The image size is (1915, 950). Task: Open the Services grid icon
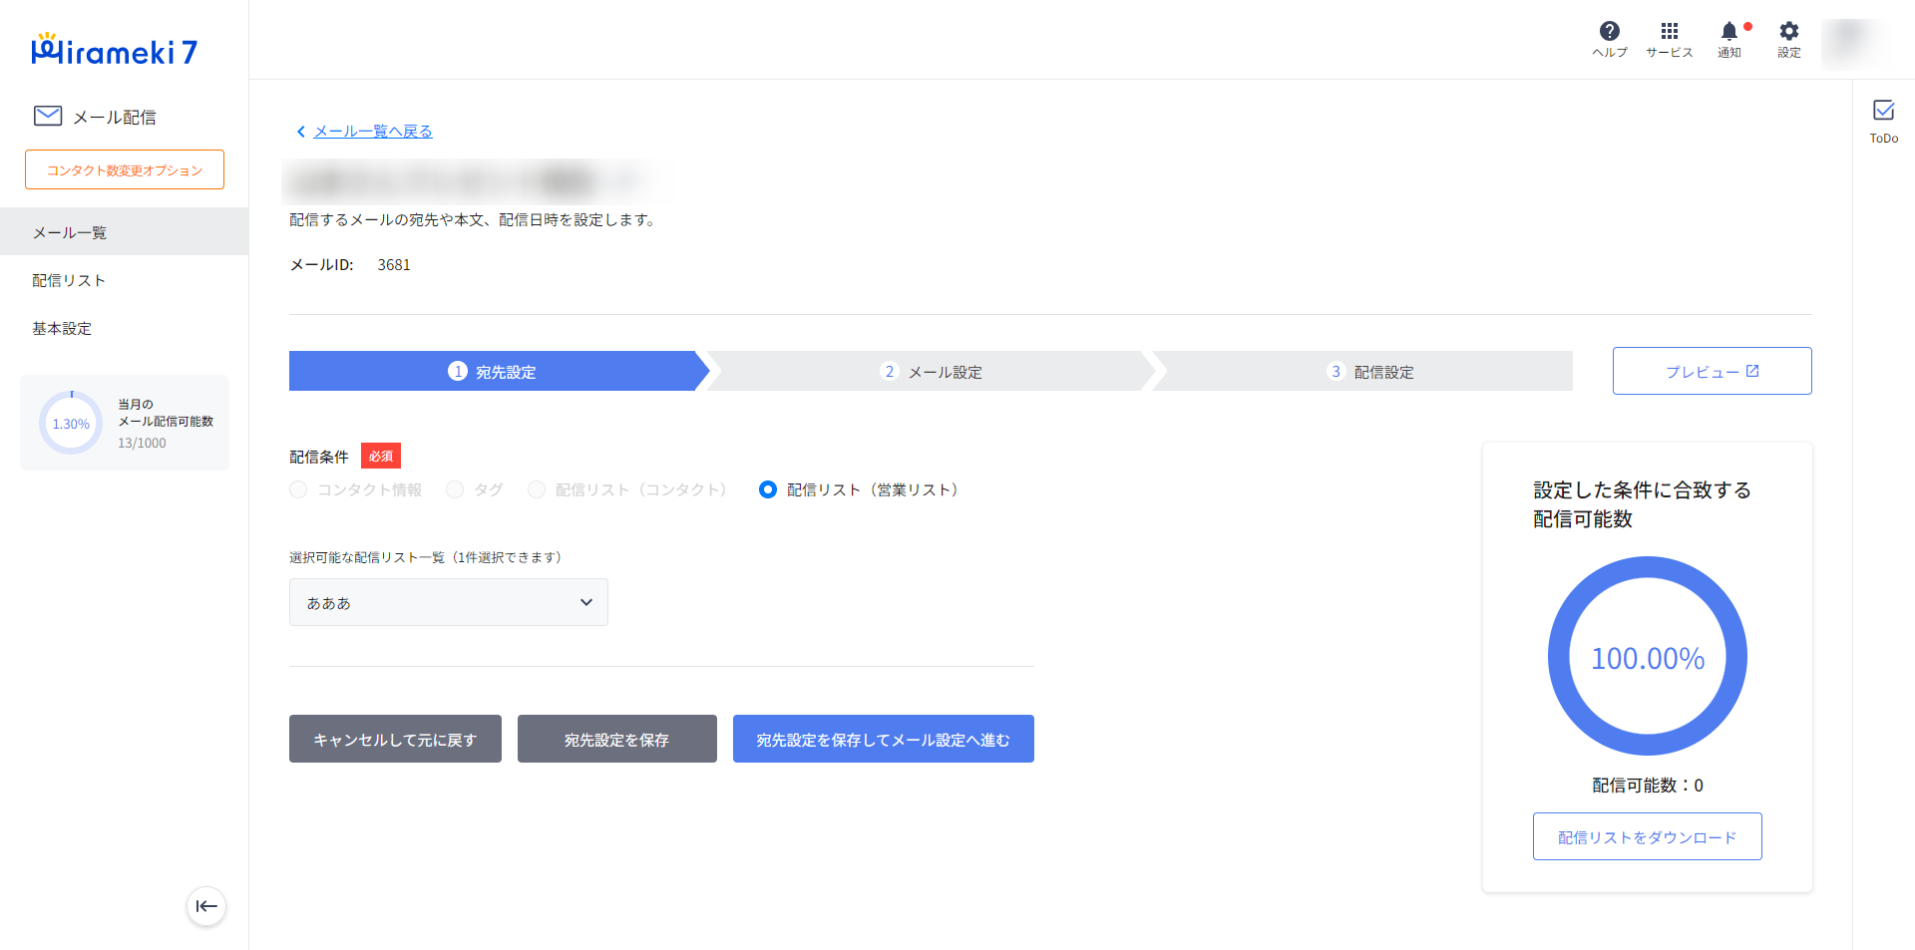click(x=1669, y=38)
